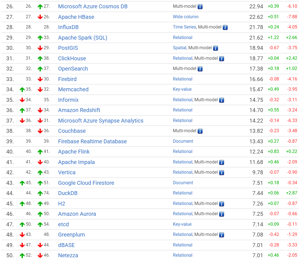
Task: Open the Microsoft Azure Cosmos DB link
Action: click(x=93, y=7)
